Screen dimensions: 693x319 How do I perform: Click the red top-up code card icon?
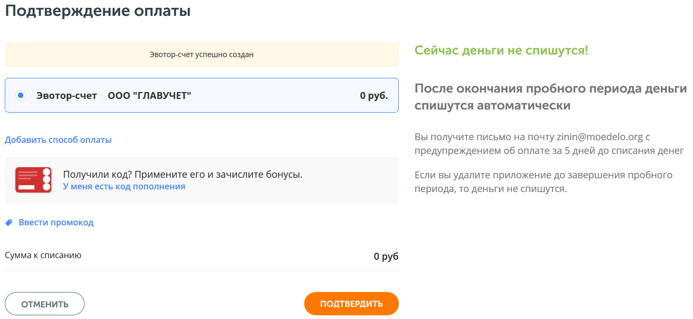(x=33, y=180)
